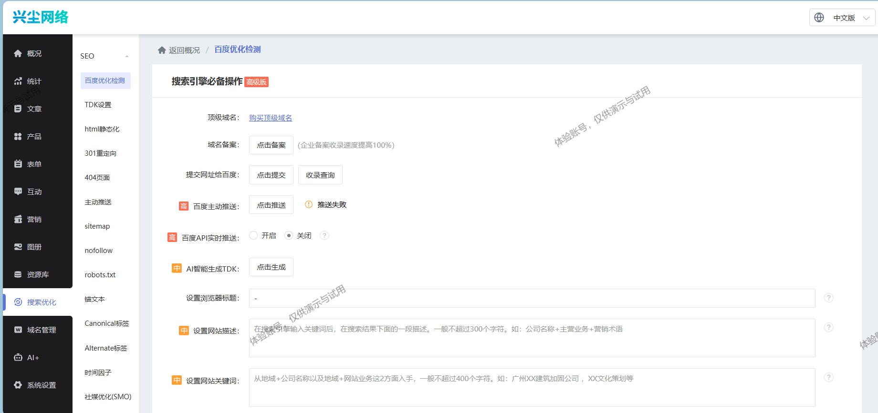Click the 点击提交 button

[x=271, y=175]
